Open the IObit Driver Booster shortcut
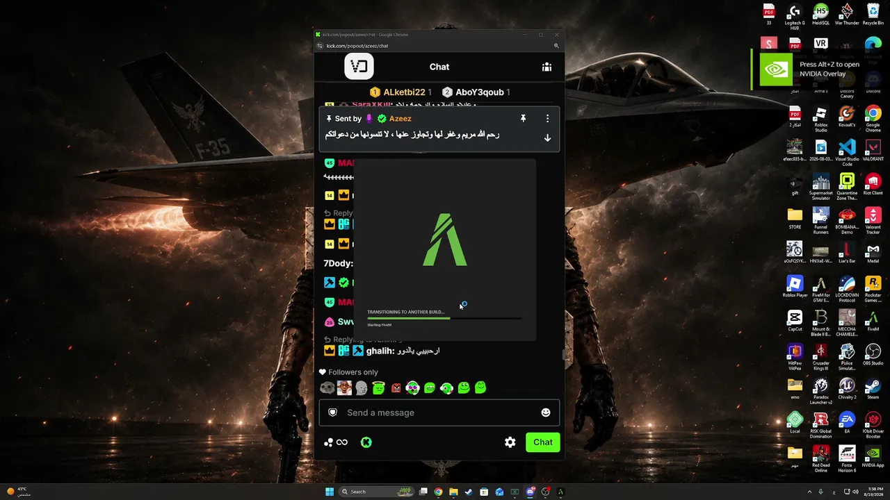Screen dimensions: 890x500 pyautogui.click(x=873, y=424)
